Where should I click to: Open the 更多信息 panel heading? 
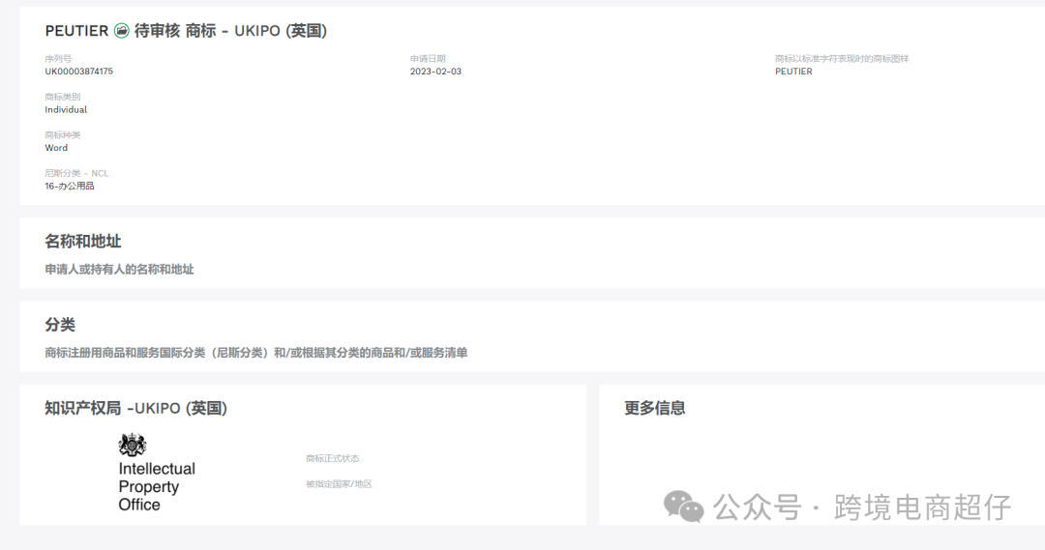coord(654,408)
